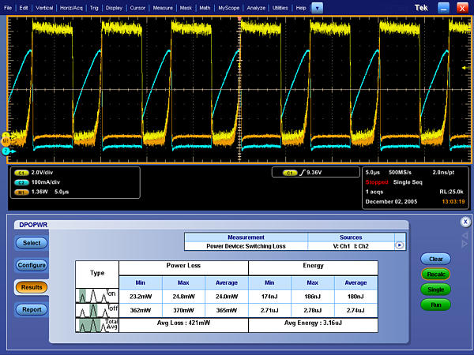Image resolution: width=474 pixels, height=355 pixels.
Task: Select the Configure tab button
Action: point(31,265)
